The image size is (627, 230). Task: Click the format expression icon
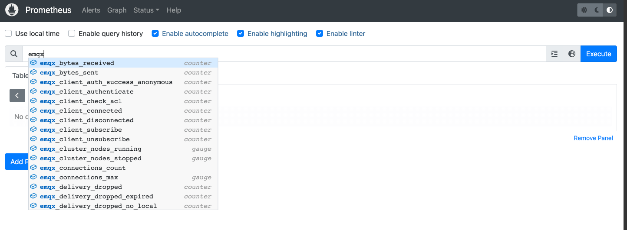(x=554, y=54)
